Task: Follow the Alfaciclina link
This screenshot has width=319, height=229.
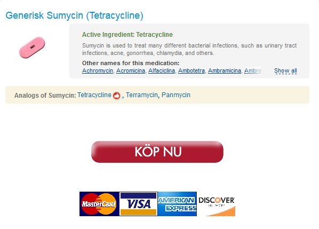Action: pyautogui.click(x=162, y=70)
